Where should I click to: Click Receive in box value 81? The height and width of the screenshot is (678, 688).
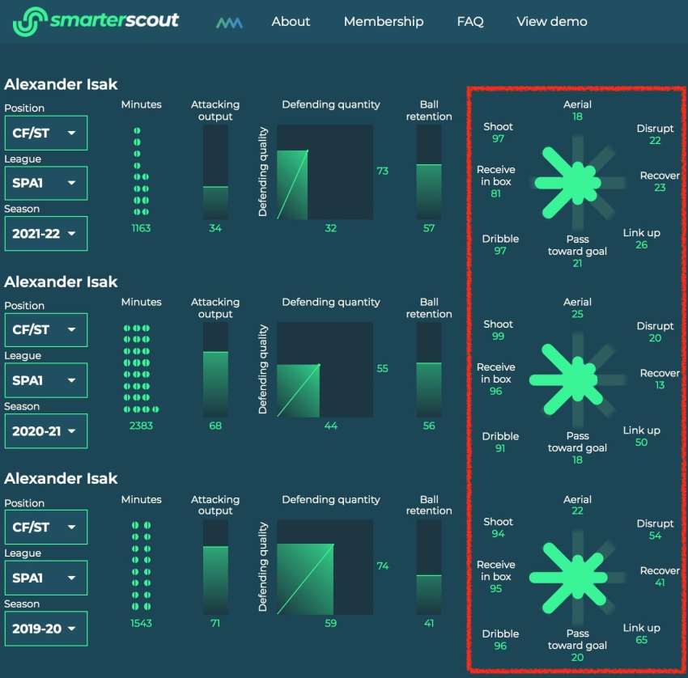(496, 193)
